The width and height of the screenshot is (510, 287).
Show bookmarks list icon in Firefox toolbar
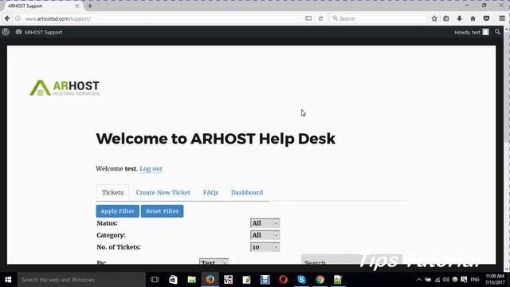point(446,18)
